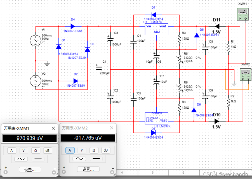
Task: Select diode D8 below the LM337K
Action: [154, 133]
